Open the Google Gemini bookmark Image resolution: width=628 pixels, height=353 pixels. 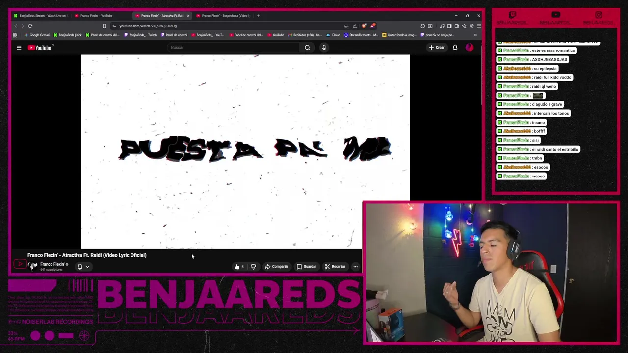coord(37,35)
